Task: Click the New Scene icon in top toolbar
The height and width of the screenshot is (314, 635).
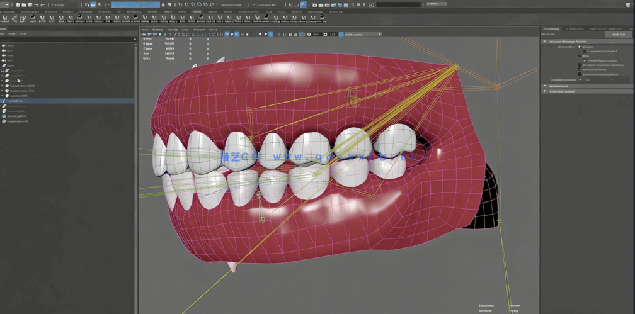Action: 18,4
